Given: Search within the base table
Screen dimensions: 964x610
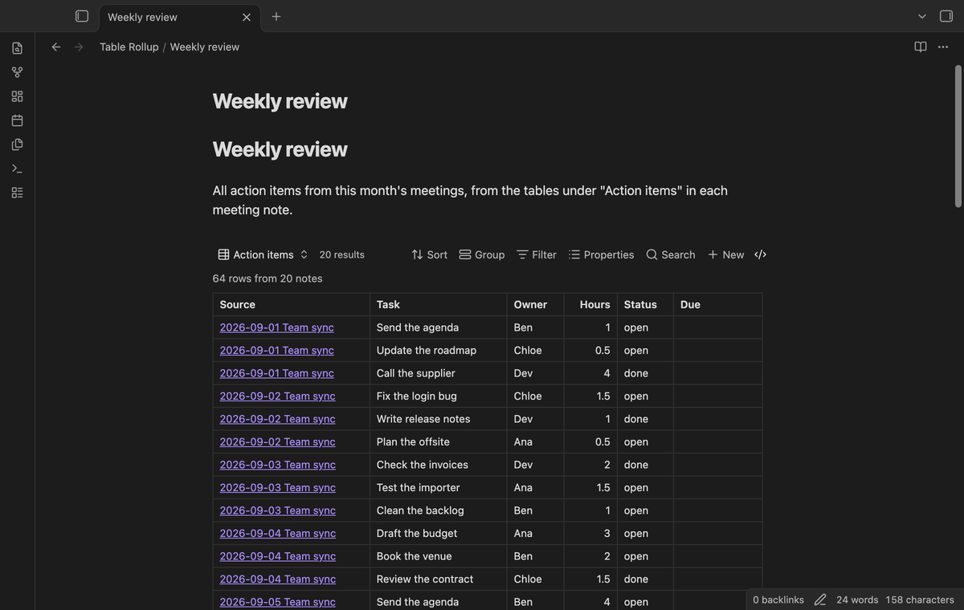Looking at the screenshot, I should pos(671,254).
